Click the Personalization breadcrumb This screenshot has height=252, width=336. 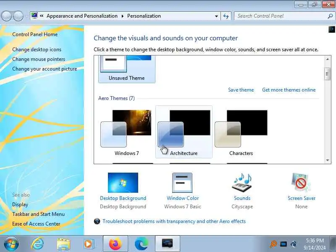pyautogui.click(x=144, y=16)
